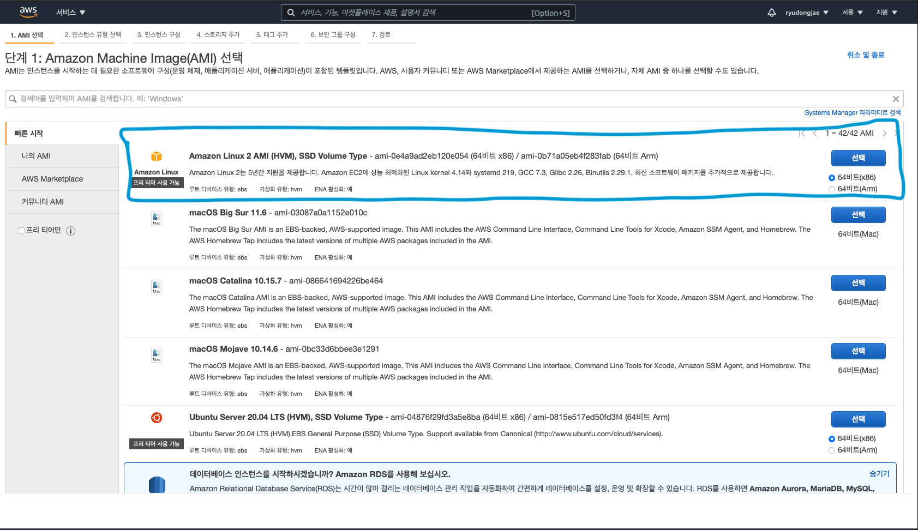This screenshot has width=918, height=530.
Task: Click the Amazon RDS database icon
Action: pyautogui.click(x=157, y=485)
